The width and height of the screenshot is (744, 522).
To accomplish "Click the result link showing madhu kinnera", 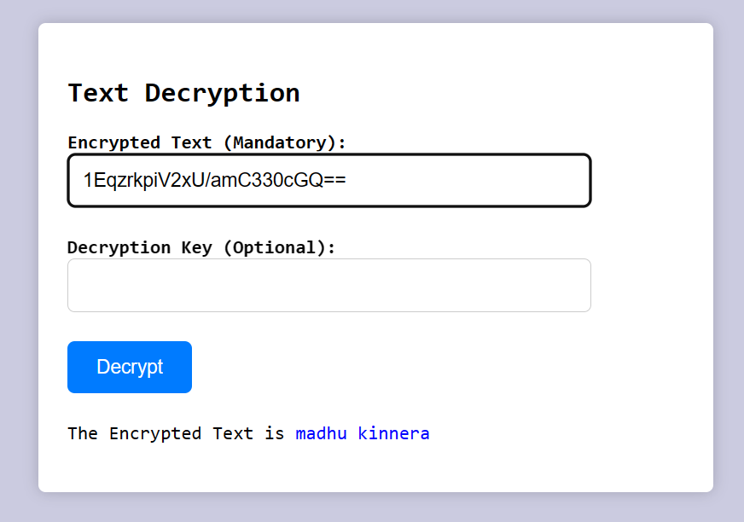I will (x=362, y=433).
